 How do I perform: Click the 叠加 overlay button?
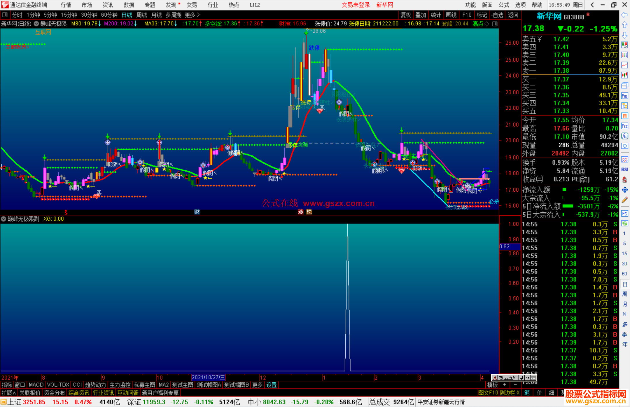(421, 15)
